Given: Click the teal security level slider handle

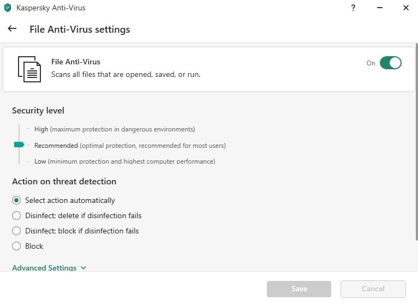Looking at the screenshot, I should 19,145.
